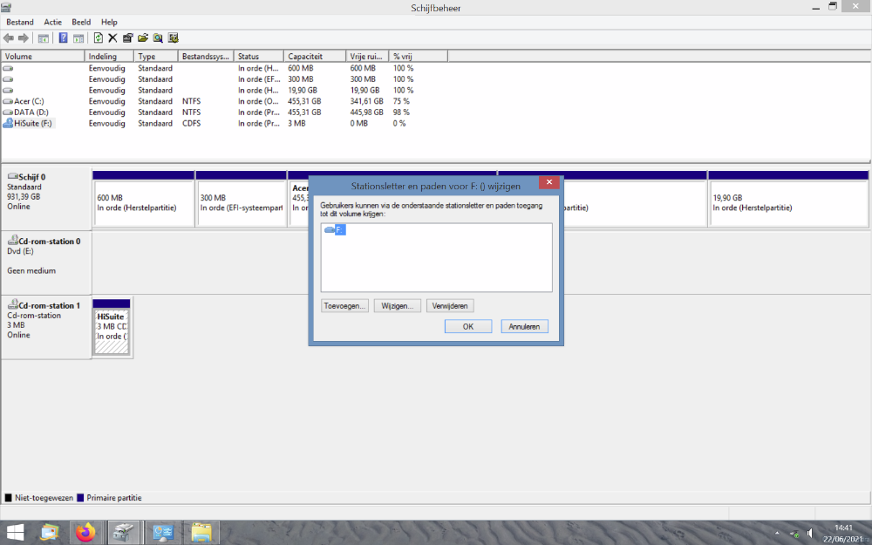Image resolution: width=872 pixels, height=545 pixels.
Task: Click the safely remove hardware tray icon
Action: [794, 533]
